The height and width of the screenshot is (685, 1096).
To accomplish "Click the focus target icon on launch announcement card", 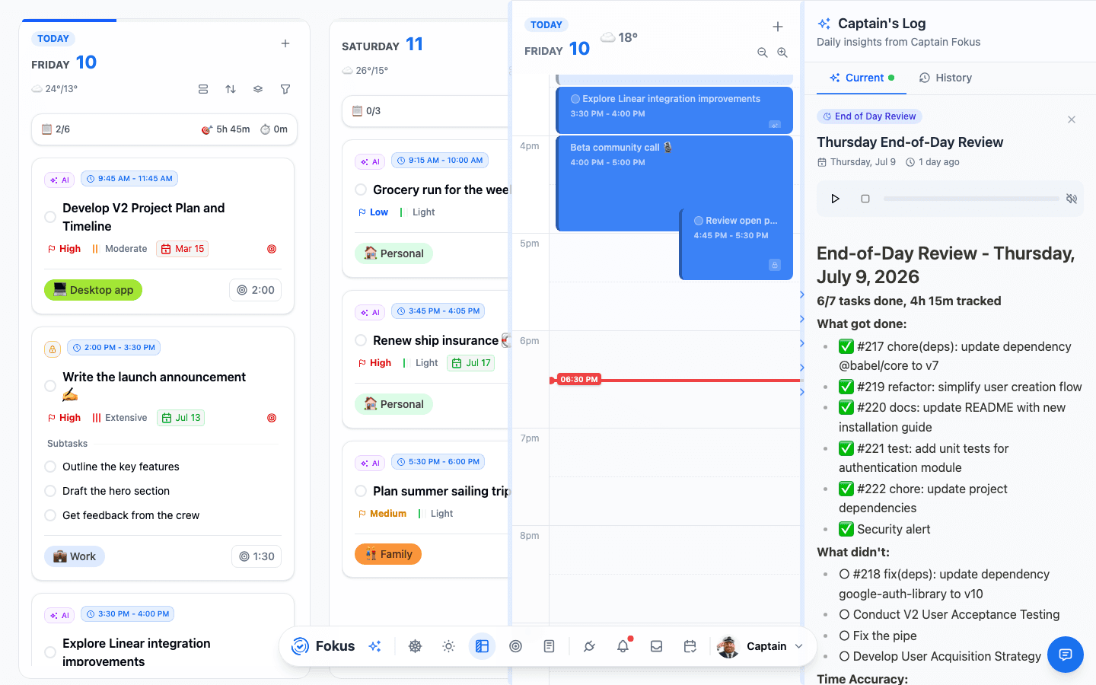I will tap(272, 418).
